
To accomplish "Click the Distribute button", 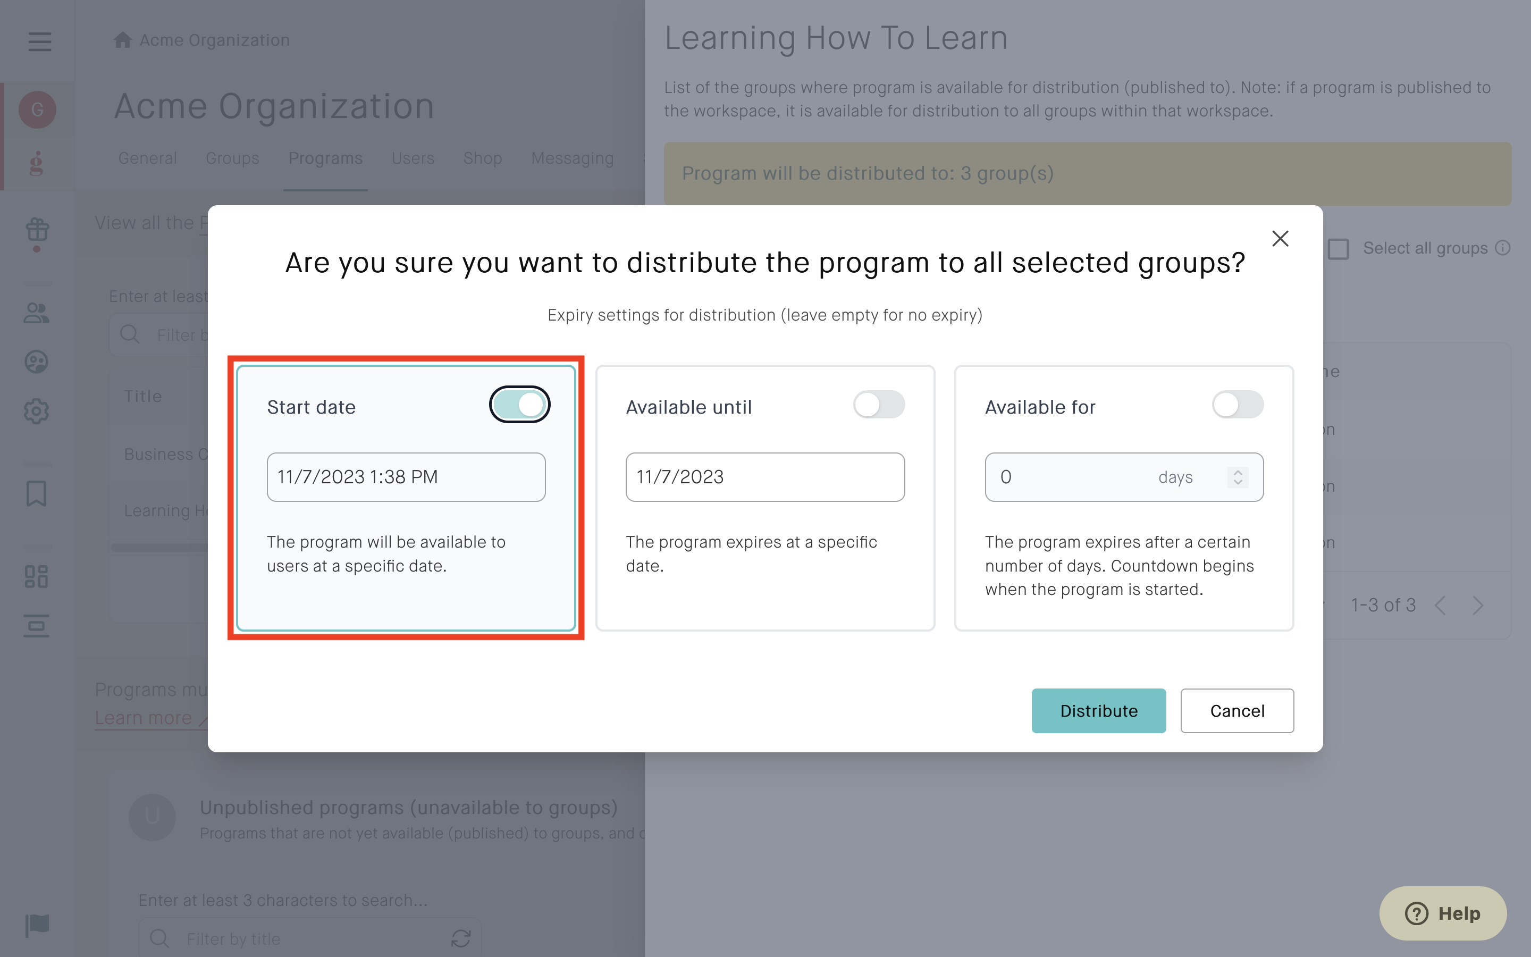I will (1098, 711).
